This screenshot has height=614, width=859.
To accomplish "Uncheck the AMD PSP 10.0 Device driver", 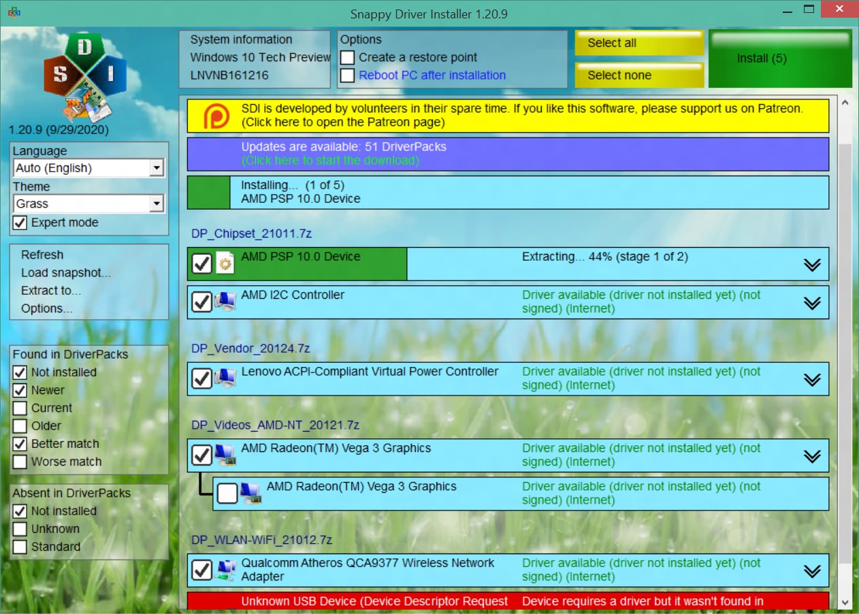I will tap(202, 263).
